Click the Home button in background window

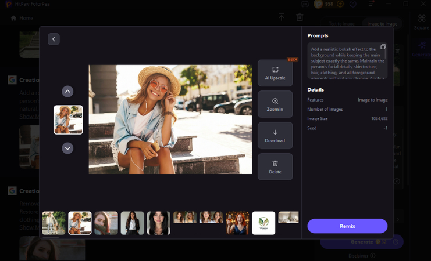pyautogui.click(x=22, y=18)
